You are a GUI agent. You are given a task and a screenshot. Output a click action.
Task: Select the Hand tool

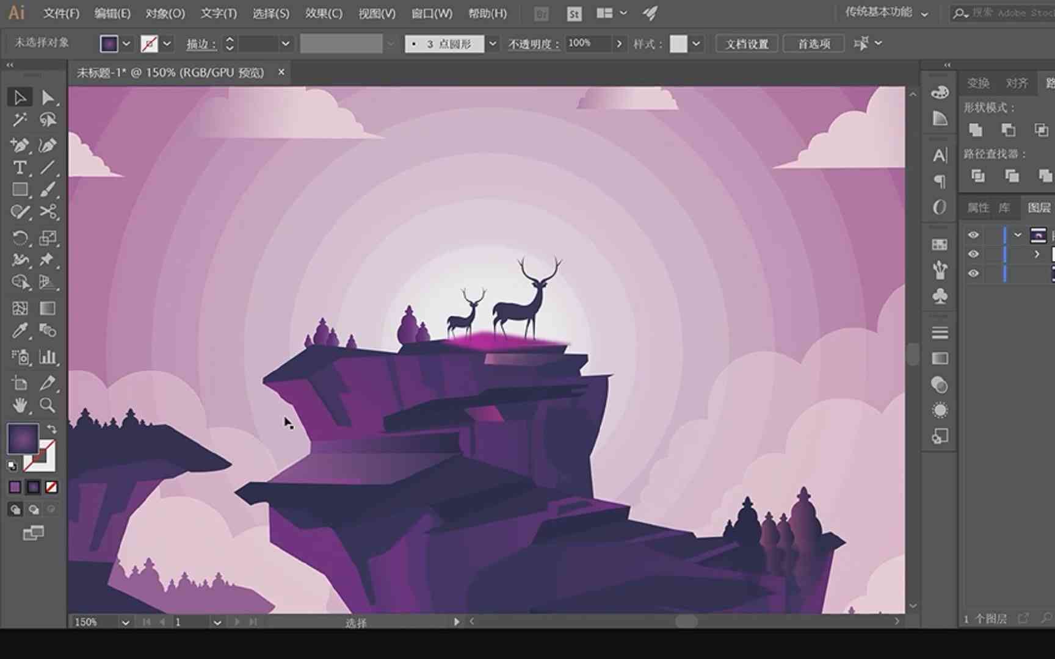point(20,405)
